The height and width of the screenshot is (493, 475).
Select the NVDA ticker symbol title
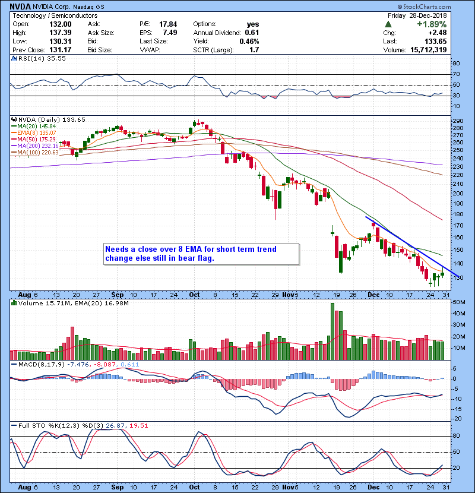point(20,7)
